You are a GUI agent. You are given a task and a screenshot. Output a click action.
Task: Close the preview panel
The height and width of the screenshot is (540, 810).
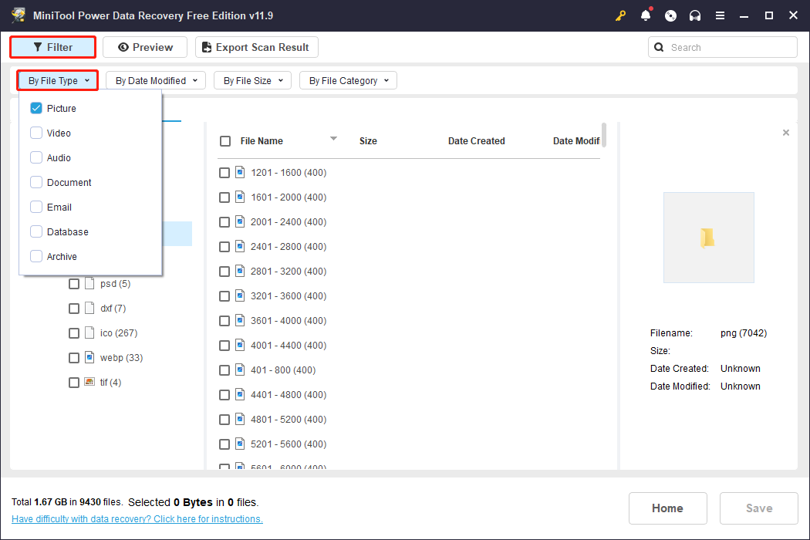click(786, 133)
